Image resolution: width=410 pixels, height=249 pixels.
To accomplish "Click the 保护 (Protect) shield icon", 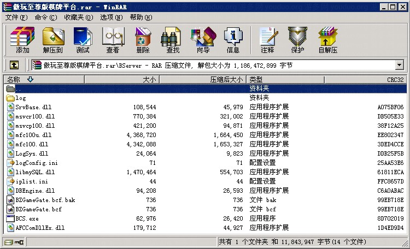I will (x=297, y=40).
